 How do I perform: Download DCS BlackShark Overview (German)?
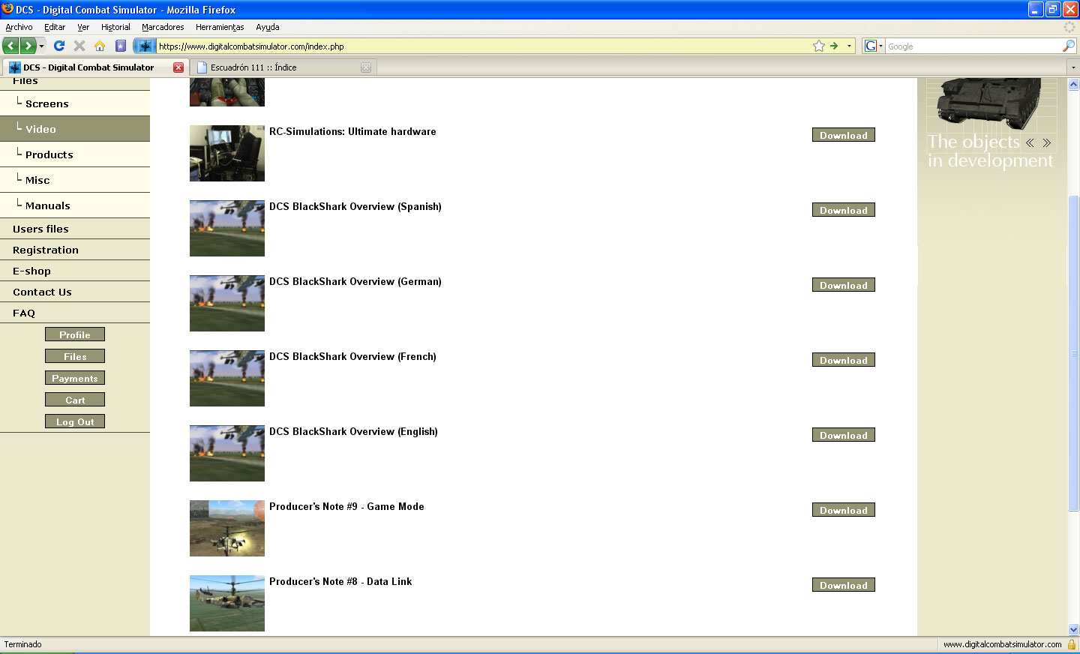click(x=844, y=285)
